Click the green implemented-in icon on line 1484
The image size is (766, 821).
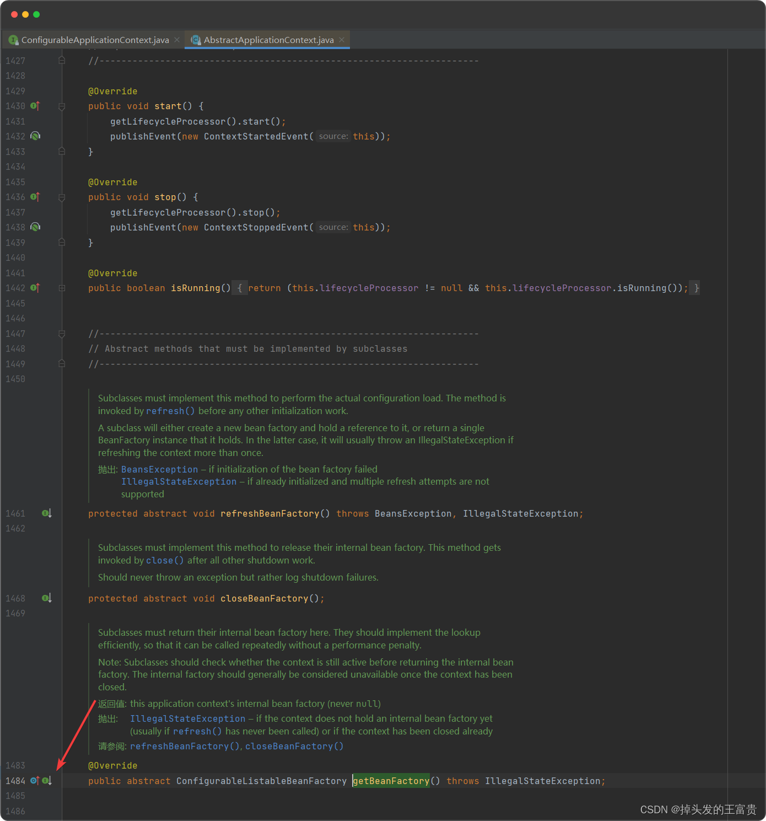[47, 781]
